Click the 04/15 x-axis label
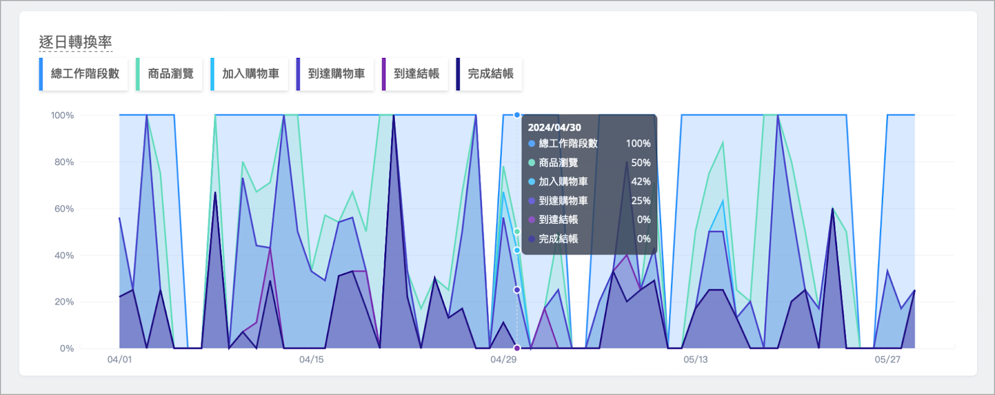This screenshot has height=395, width=995. tap(312, 360)
